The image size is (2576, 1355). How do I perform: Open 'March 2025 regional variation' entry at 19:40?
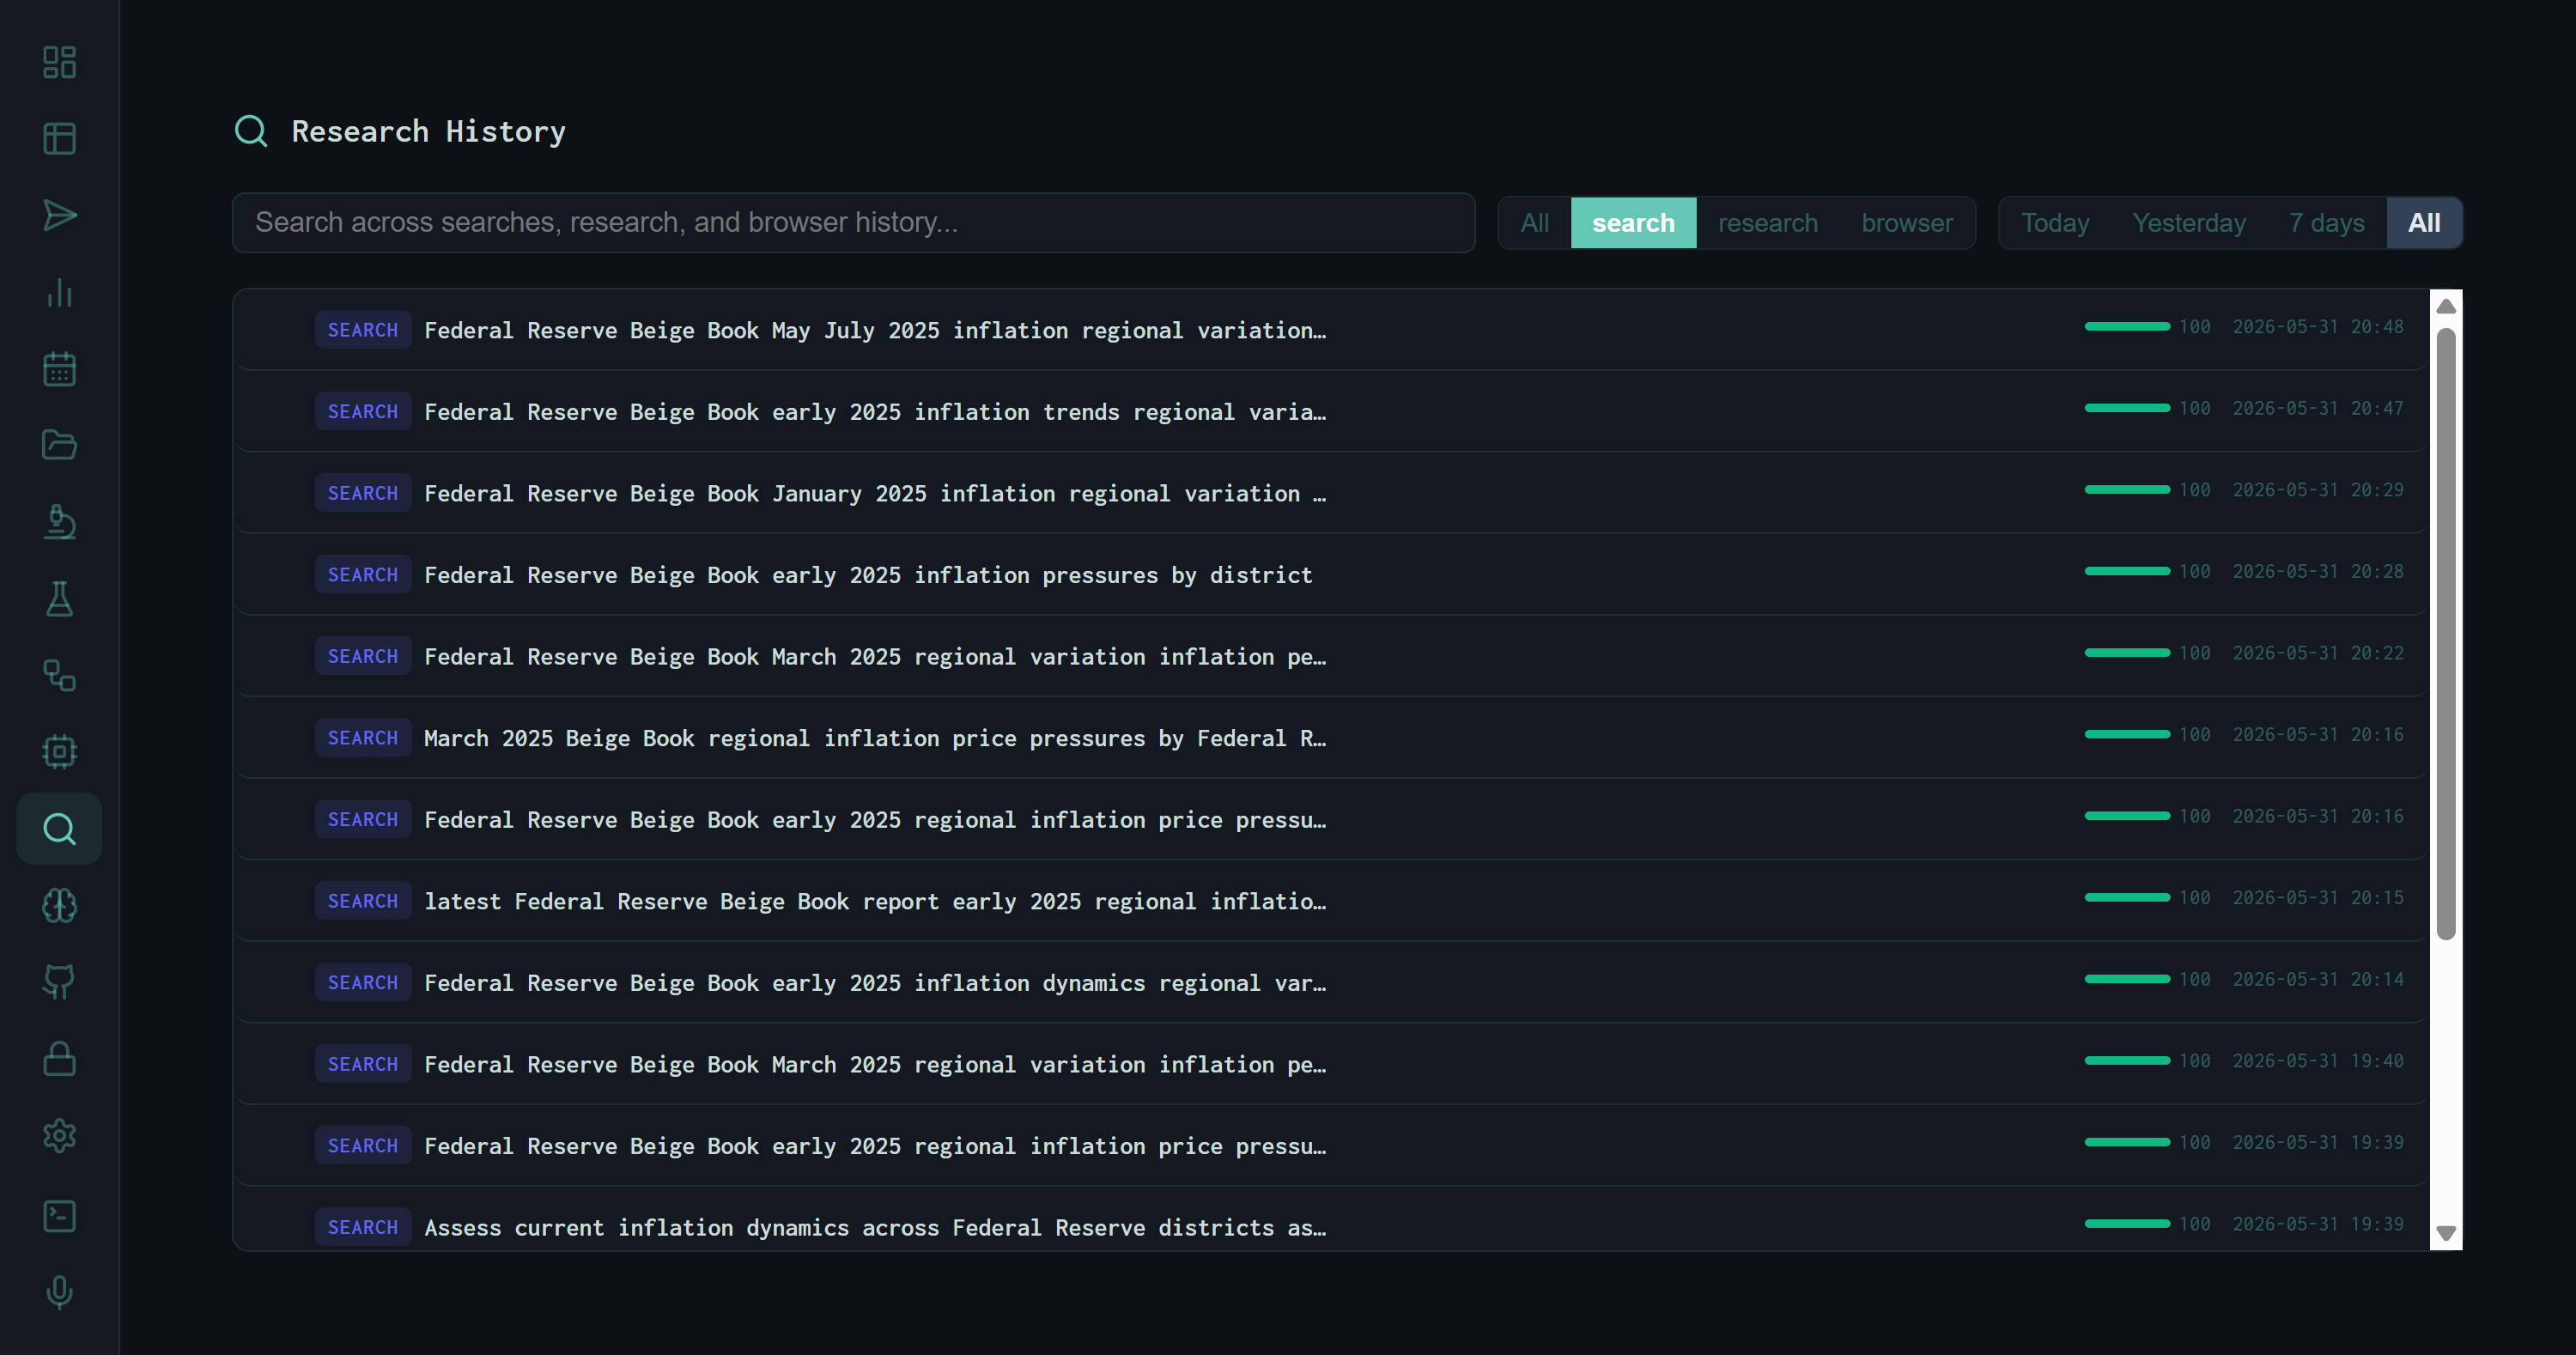[x=1331, y=1063]
